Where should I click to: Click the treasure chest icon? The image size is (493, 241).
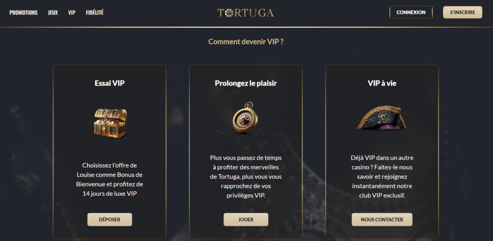pos(110,123)
